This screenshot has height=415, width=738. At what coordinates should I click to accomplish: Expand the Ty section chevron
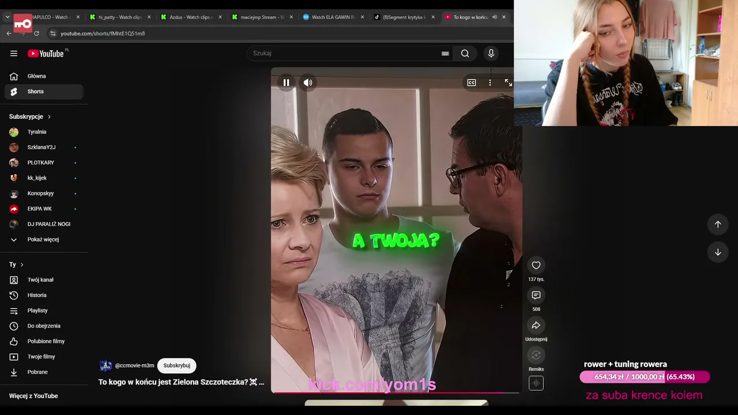tap(22, 265)
